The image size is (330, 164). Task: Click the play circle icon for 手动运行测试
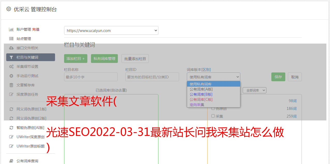coord(11,76)
